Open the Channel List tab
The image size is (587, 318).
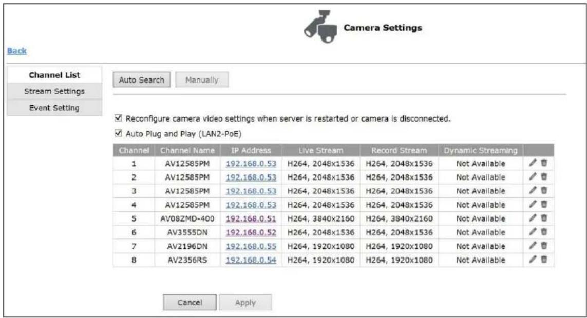coord(54,75)
